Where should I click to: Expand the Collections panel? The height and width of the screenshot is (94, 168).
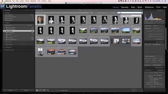point(4,47)
